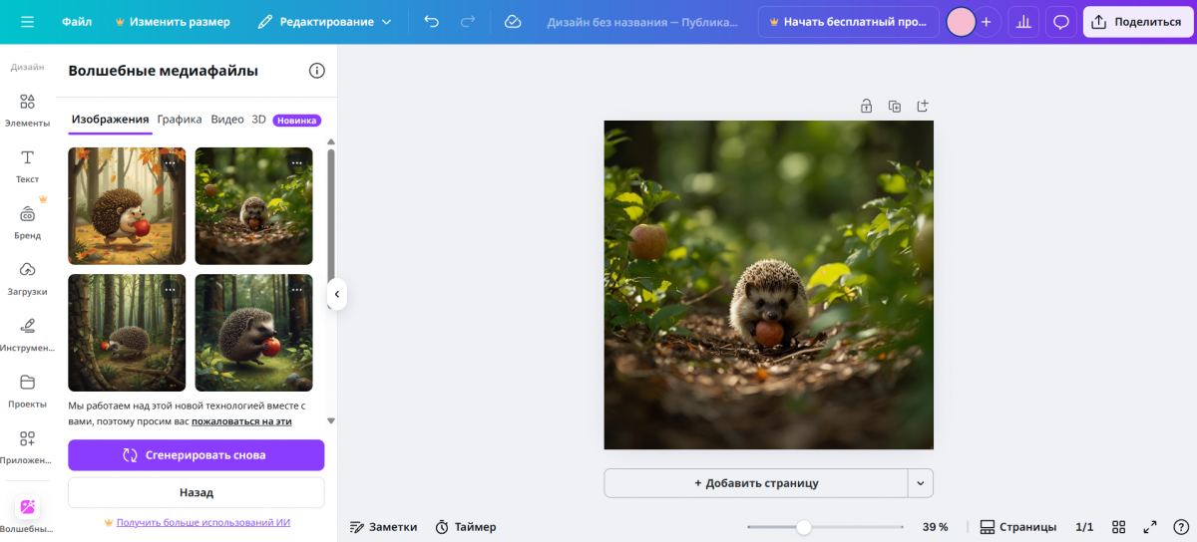The width and height of the screenshot is (1197, 542).
Task: Open the Элементы sidebar section
Action: (x=27, y=110)
